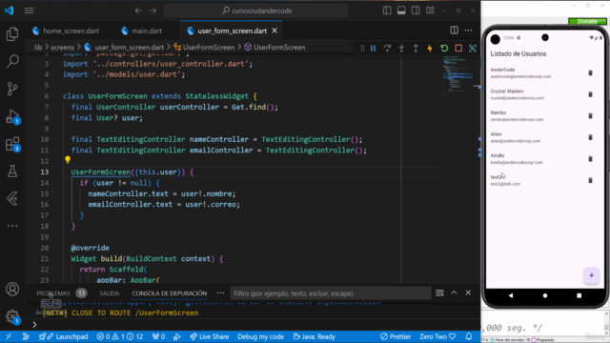
Task: Toggle primary side bar layout button
Action: coord(387,10)
